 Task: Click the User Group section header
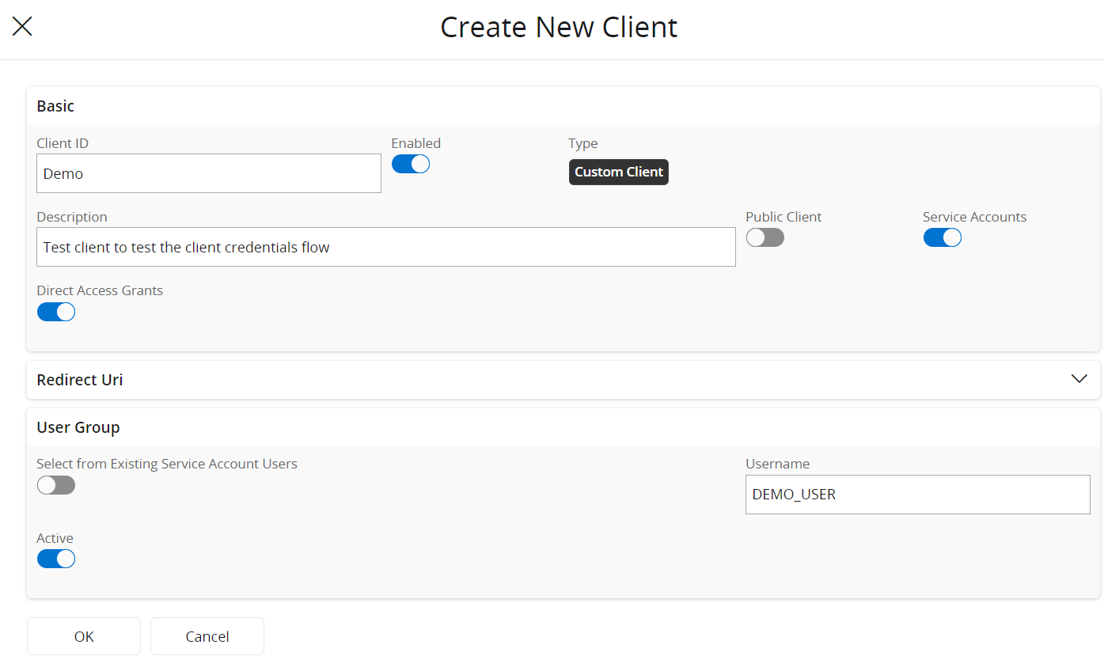(78, 427)
